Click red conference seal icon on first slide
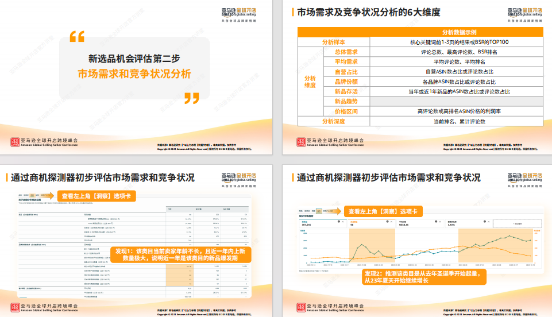This screenshot has width=552, height=317. pyautogui.click(x=15, y=142)
